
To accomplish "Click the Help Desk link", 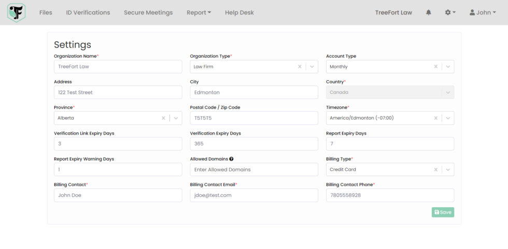I will click(239, 12).
